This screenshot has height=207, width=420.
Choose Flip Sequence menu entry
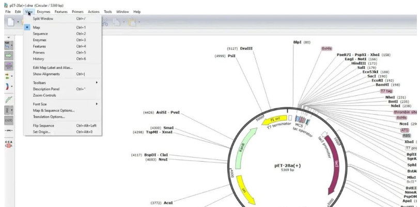pyautogui.click(x=63, y=126)
